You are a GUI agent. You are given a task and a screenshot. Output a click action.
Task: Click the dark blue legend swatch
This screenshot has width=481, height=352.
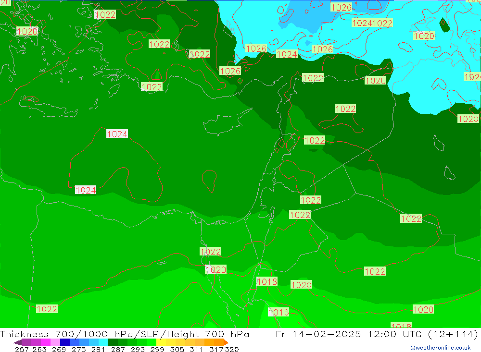(65, 342)
